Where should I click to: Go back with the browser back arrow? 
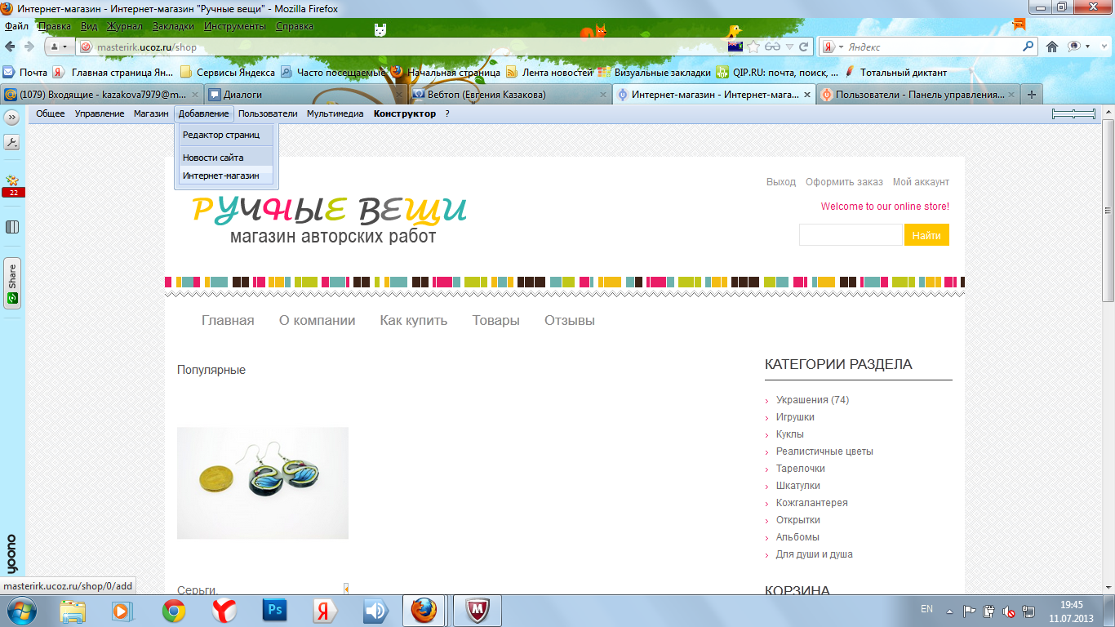pyautogui.click(x=11, y=47)
